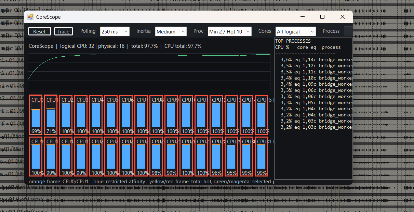Select the CPU14 core tile
The image size is (414, 212).
[x=246, y=115]
